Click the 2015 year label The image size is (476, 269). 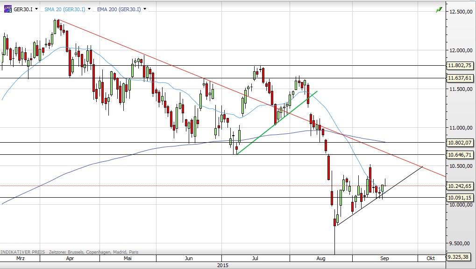point(222,265)
